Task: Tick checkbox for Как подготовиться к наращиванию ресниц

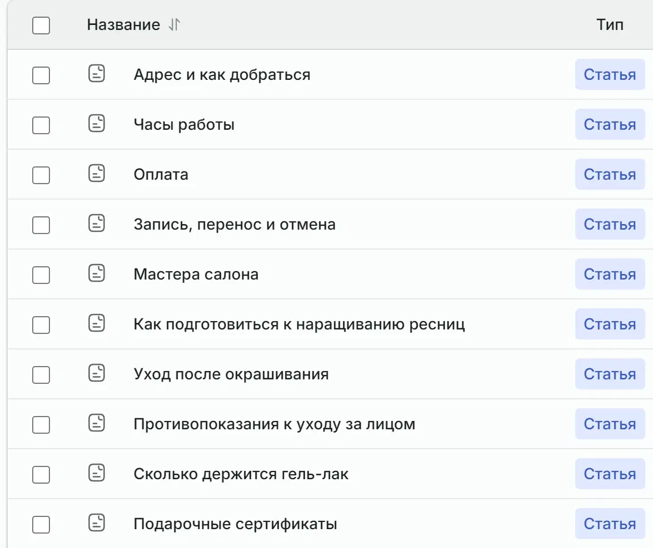Action: (x=41, y=325)
